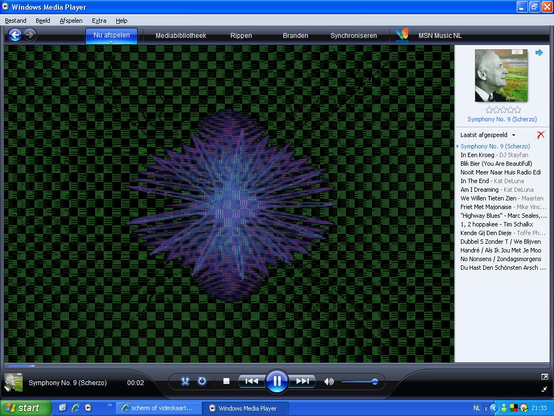
Task: View the visualization in full screen
Action: (544, 377)
